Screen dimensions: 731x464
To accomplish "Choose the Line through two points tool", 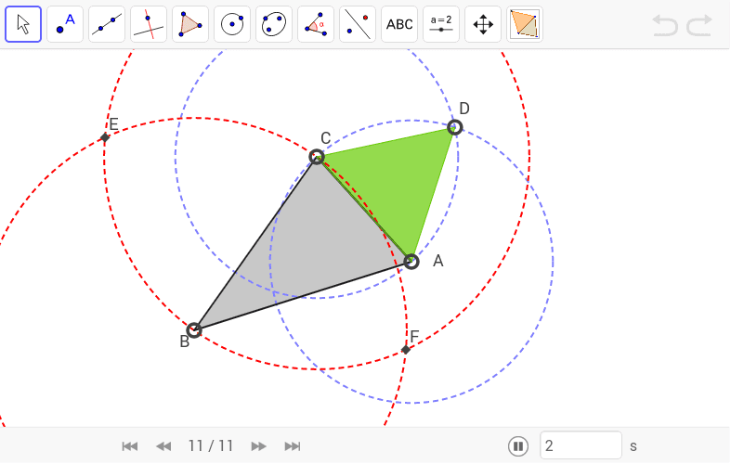I will pyautogui.click(x=107, y=24).
